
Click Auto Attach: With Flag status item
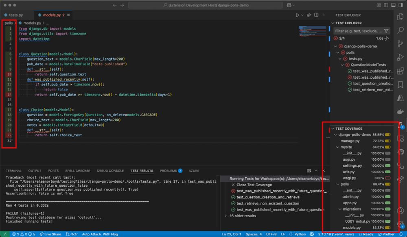(x=100, y=234)
